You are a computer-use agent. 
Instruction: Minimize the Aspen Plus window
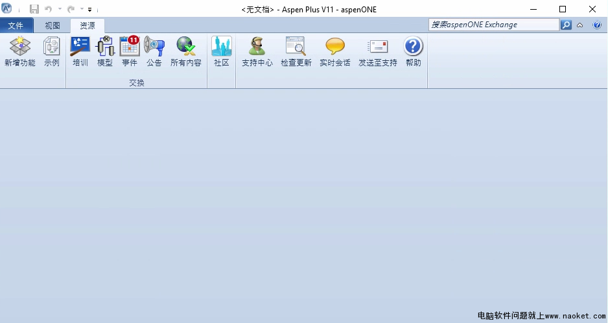coord(533,9)
